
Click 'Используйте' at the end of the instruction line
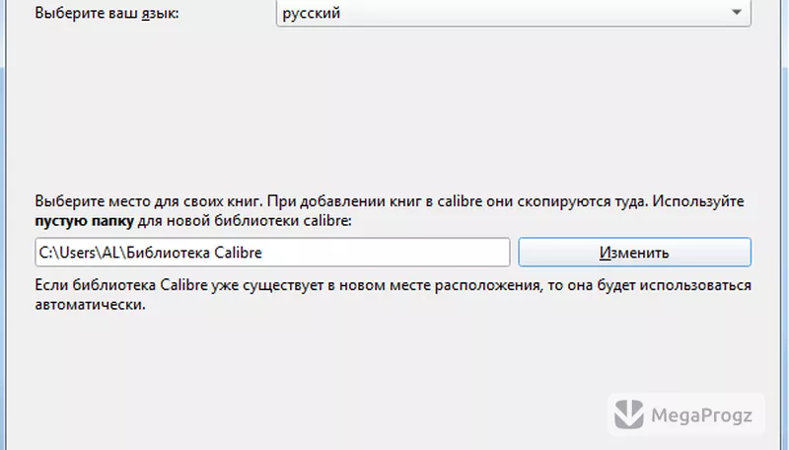pyautogui.click(x=698, y=201)
